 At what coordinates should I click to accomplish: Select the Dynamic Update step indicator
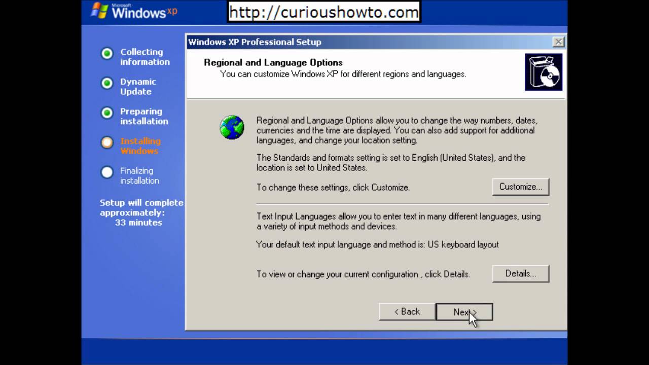pyautogui.click(x=107, y=83)
